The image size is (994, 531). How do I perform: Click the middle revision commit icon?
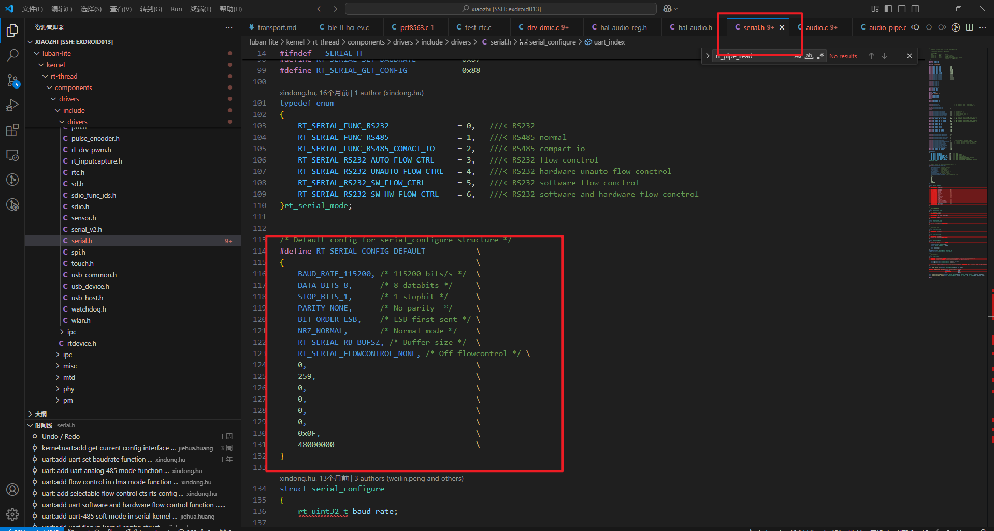pos(929,27)
